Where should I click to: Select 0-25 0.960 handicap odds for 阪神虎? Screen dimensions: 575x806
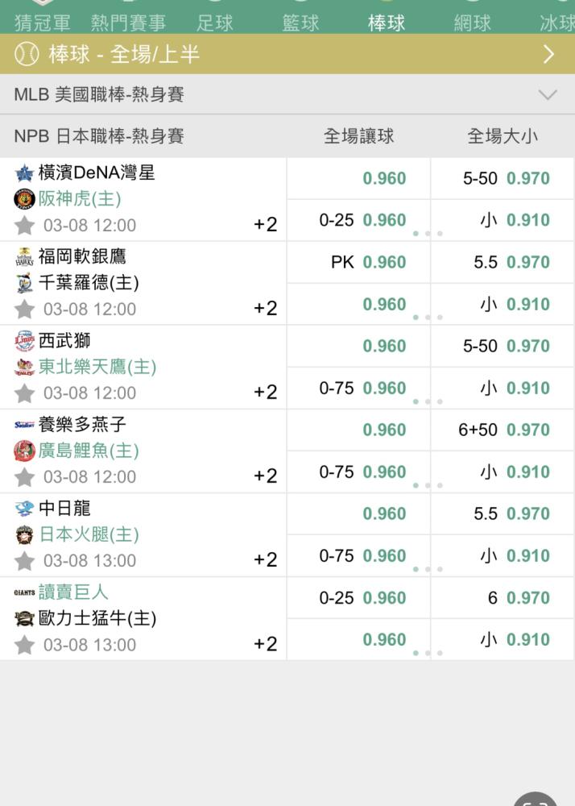pos(362,220)
